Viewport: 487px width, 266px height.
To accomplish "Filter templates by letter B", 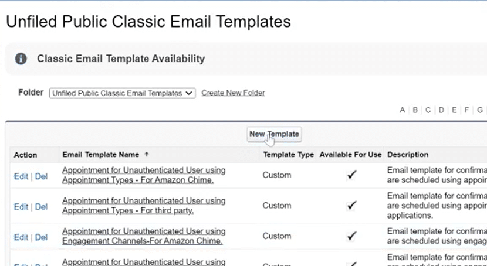I will (x=415, y=110).
